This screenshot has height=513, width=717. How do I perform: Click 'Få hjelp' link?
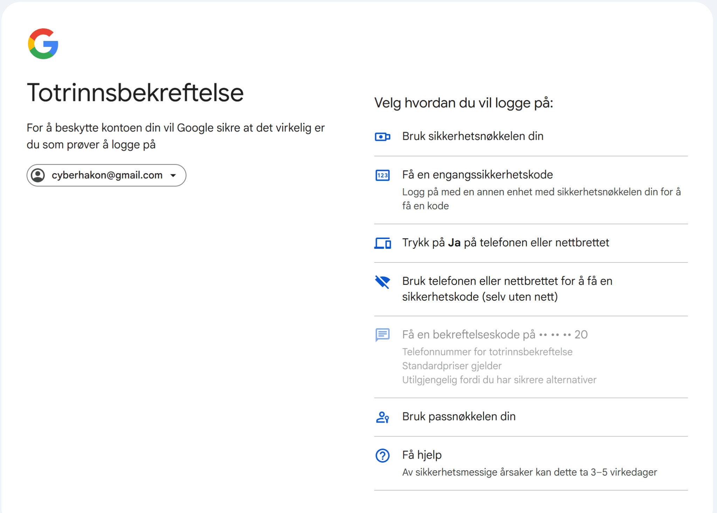[422, 455]
